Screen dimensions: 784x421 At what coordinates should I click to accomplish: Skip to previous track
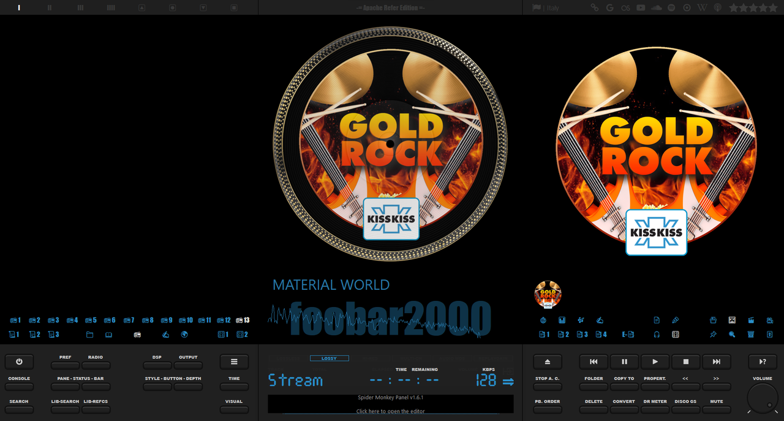(594, 362)
